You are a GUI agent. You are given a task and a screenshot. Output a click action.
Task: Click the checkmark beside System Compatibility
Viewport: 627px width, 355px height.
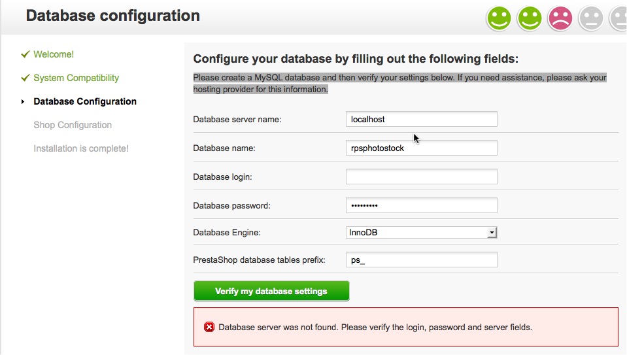click(25, 78)
